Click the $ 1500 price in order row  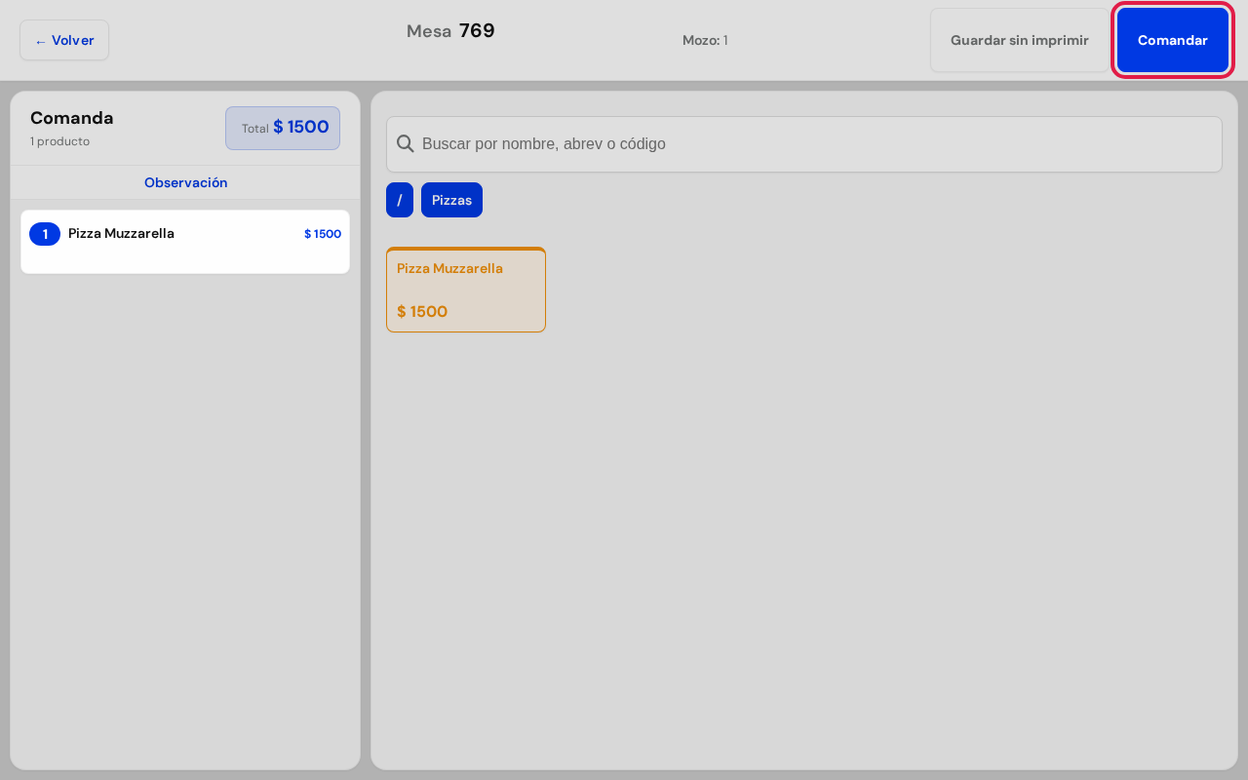click(323, 234)
